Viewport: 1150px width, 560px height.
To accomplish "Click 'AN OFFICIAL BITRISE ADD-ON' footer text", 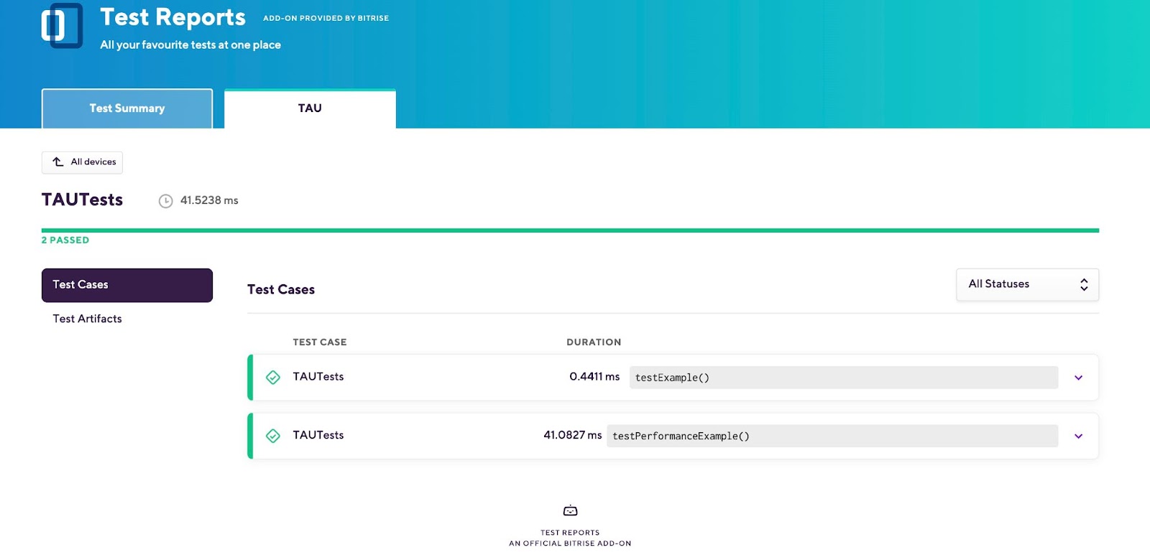I will point(570,543).
